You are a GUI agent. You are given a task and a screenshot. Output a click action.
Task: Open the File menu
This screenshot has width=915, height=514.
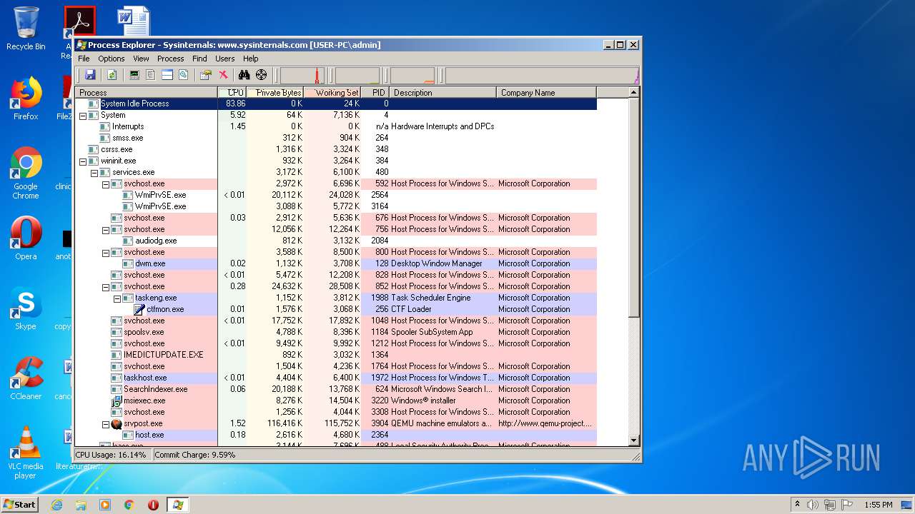(x=84, y=59)
